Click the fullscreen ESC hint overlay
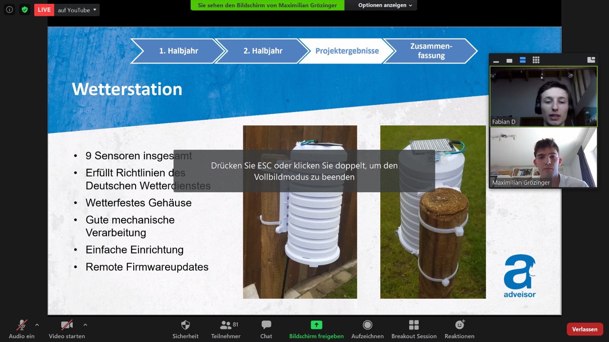 (x=304, y=171)
